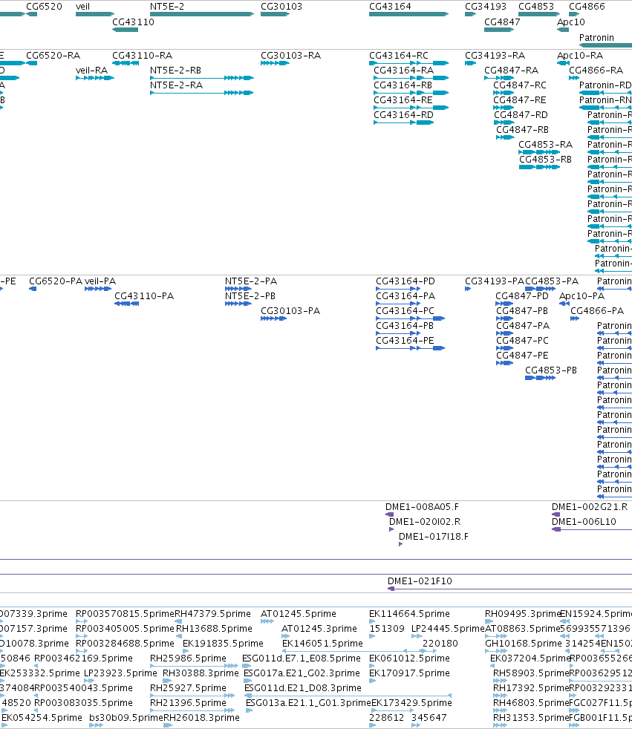Select BAC clone DME1-021F10
The width and height of the screenshot is (632, 729).
pyautogui.click(x=509, y=589)
